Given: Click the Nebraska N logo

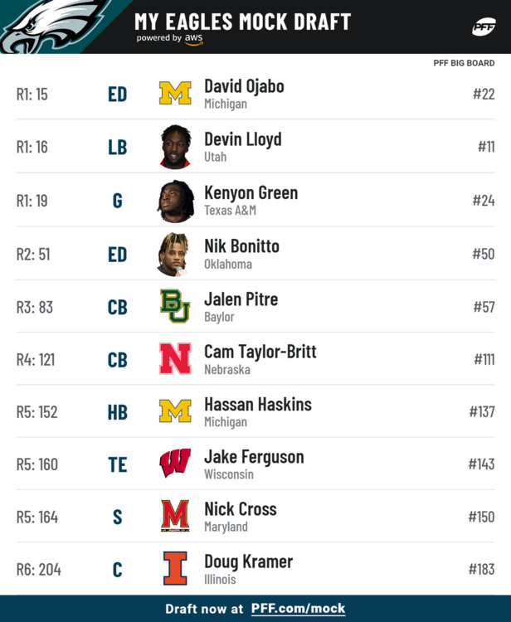Looking at the screenshot, I should coord(175,358).
